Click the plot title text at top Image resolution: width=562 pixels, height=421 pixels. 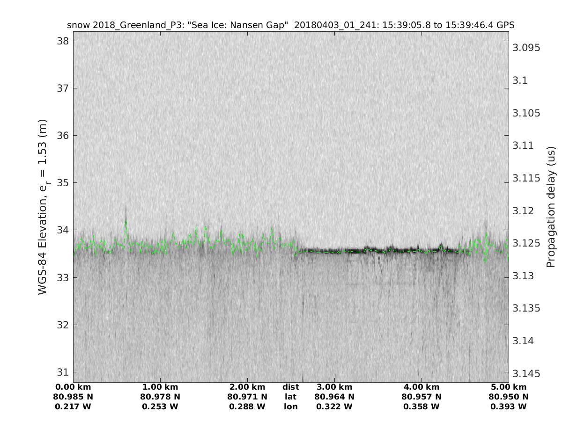pos(291,25)
